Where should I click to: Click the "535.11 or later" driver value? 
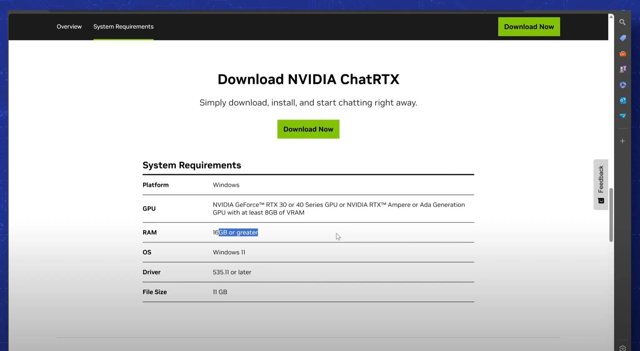click(232, 272)
